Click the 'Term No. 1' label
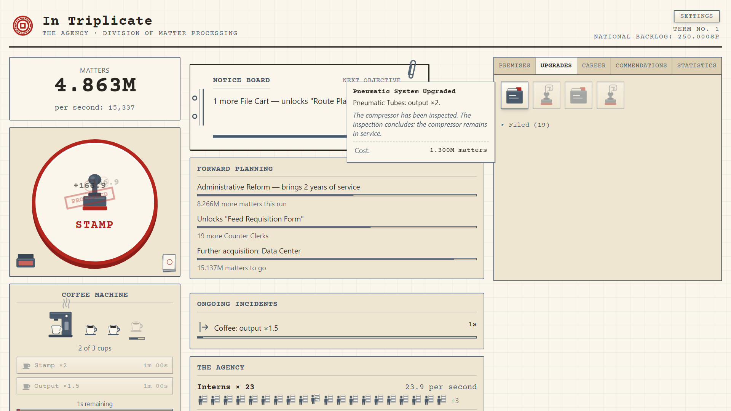This screenshot has width=731, height=411. click(696, 29)
